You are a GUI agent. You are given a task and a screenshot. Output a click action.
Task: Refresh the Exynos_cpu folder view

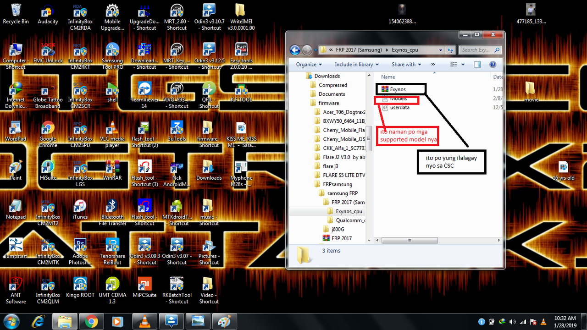[451, 50]
